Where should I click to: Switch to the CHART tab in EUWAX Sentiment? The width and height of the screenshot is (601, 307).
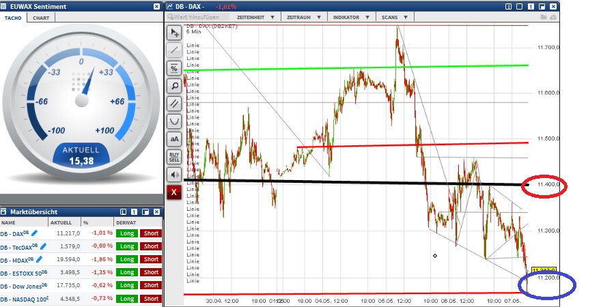tap(41, 18)
